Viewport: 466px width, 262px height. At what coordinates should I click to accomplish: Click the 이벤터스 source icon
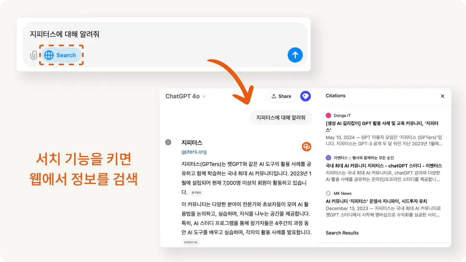tap(329, 158)
